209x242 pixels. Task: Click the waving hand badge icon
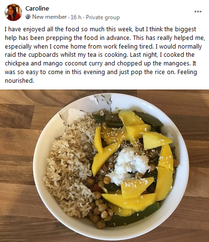pyautogui.click(x=28, y=16)
